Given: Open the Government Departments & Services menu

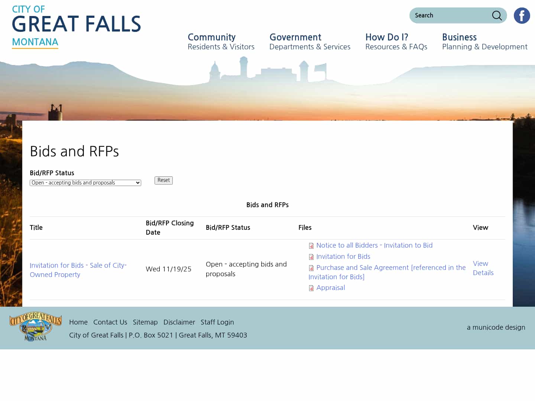Looking at the screenshot, I should click(x=310, y=42).
